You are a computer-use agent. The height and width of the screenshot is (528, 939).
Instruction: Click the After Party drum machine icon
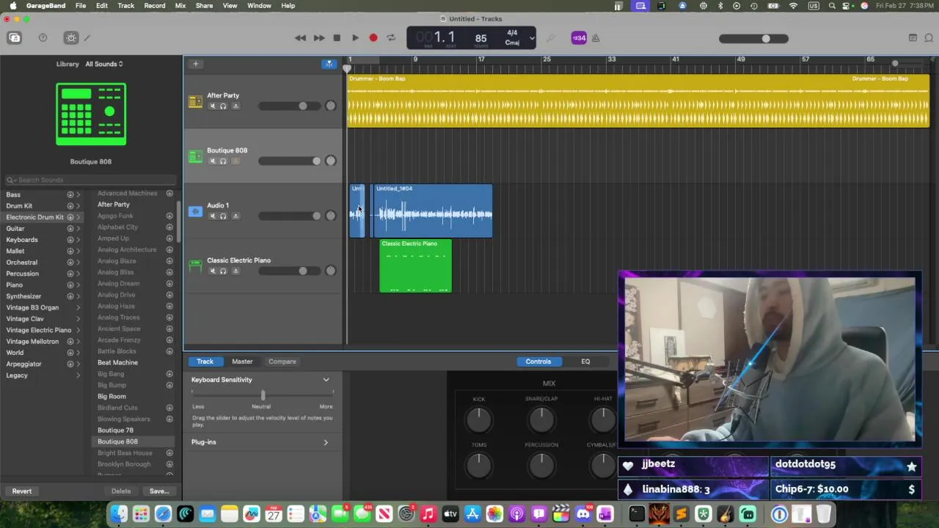click(x=195, y=102)
